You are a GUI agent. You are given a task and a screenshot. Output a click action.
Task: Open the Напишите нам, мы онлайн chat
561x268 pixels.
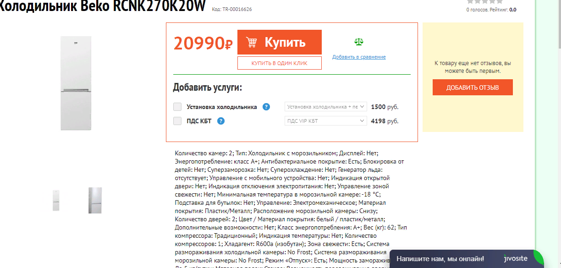(440, 259)
